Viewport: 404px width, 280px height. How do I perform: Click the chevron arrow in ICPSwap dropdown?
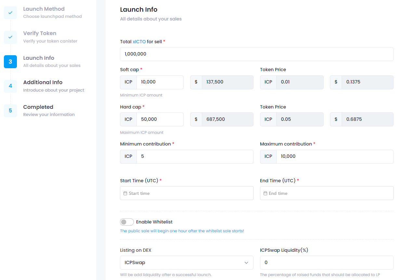coord(246,262)
